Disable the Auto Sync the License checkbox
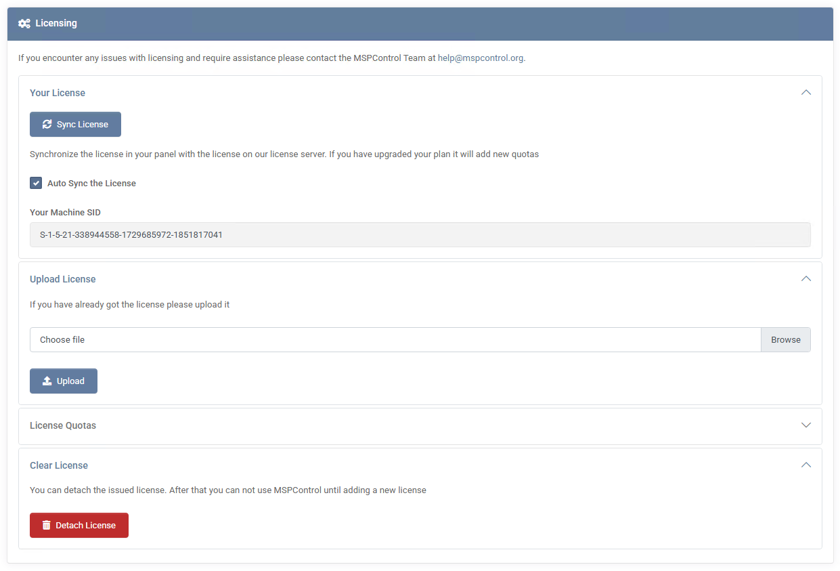This screenshot has width=840, height=571. (x=36, y=184)
